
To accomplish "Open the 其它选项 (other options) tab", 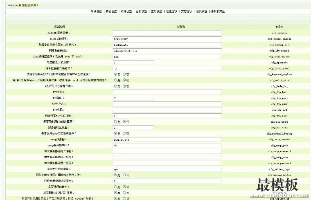I will 187,11.
